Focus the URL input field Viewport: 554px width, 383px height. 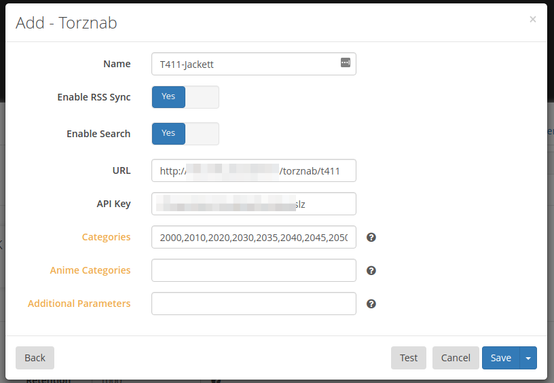[254, 170]
